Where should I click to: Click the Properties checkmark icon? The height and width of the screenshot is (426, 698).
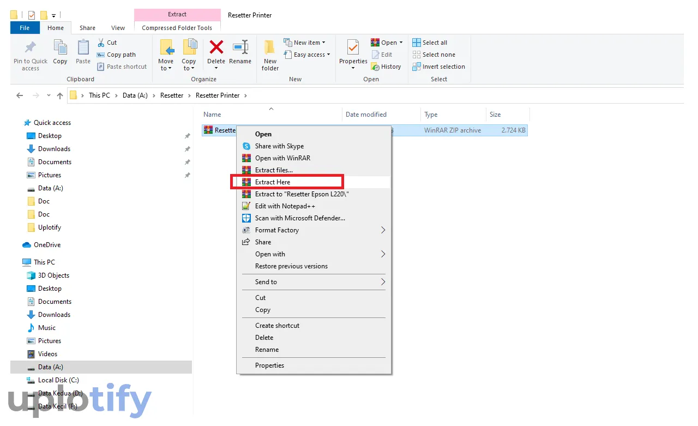click(353, 47)
